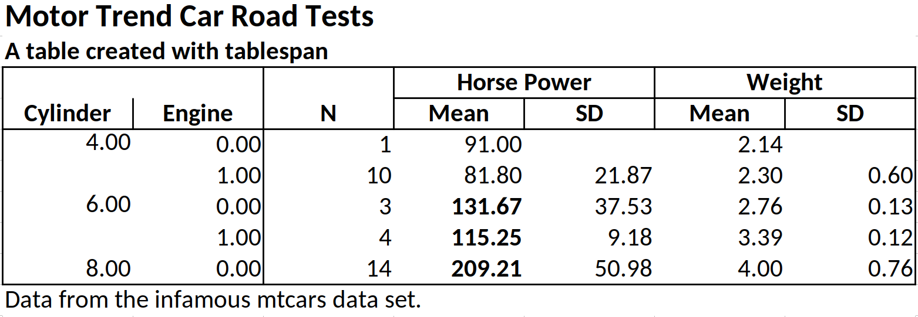This screenshot has height=317, width=918.
Task: Click the 3.39 weight mean cell
Action: (760, 237)
